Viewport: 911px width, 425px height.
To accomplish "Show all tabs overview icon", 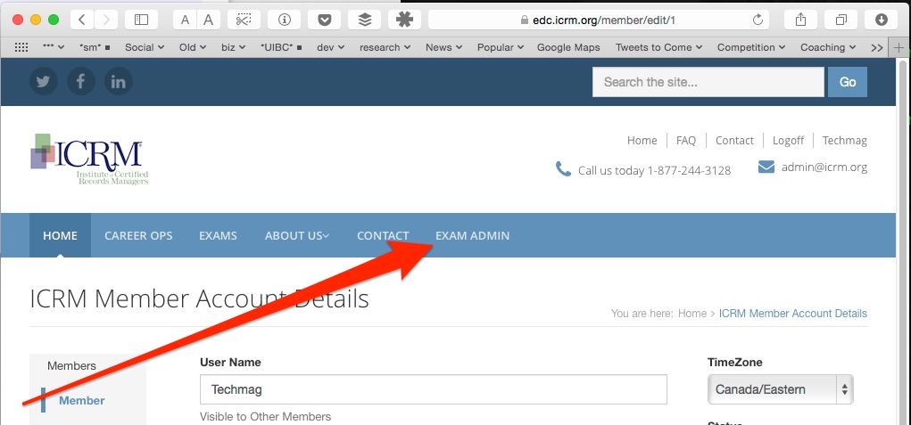I will 841,20.
